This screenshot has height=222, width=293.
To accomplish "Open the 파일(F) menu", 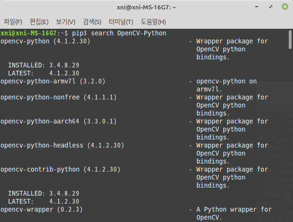I will (x=13, y=22).
